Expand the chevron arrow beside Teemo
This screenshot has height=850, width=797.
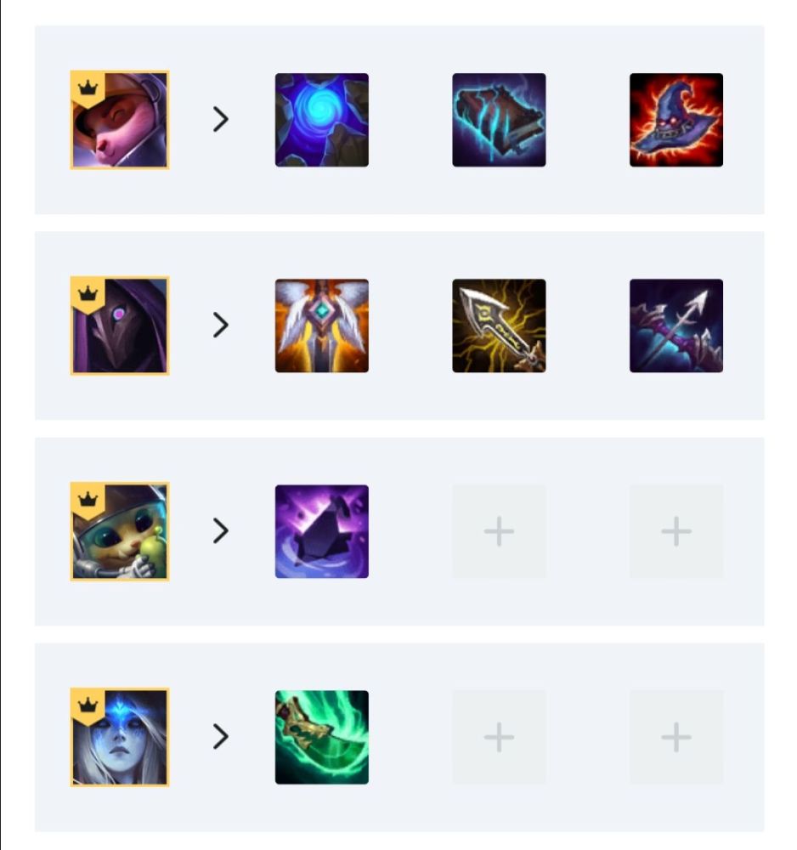coord(221,119)
